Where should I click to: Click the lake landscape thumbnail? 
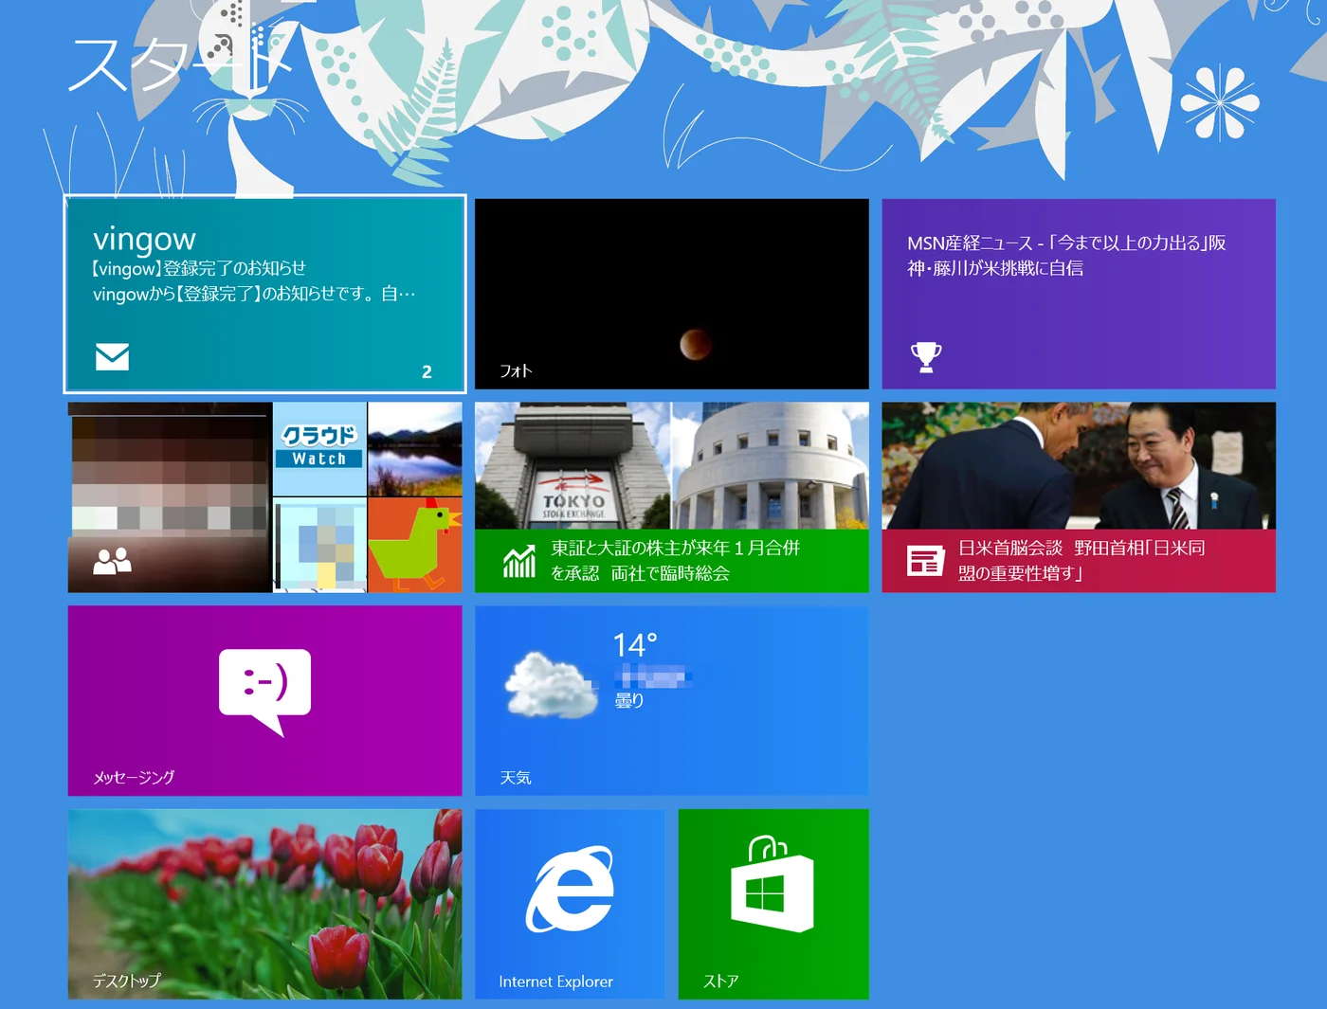point(415,449)
